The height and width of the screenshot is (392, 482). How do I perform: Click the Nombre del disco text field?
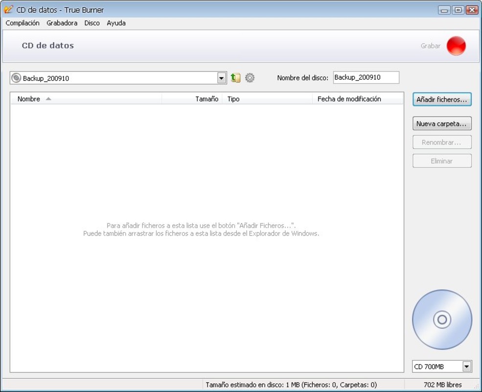tap(366, 77)
